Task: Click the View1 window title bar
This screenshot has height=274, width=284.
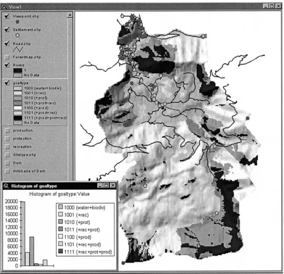Action: click(x=141, y=7)
